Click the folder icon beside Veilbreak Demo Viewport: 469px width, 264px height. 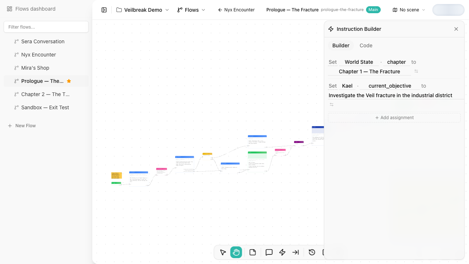pos(119,10)
